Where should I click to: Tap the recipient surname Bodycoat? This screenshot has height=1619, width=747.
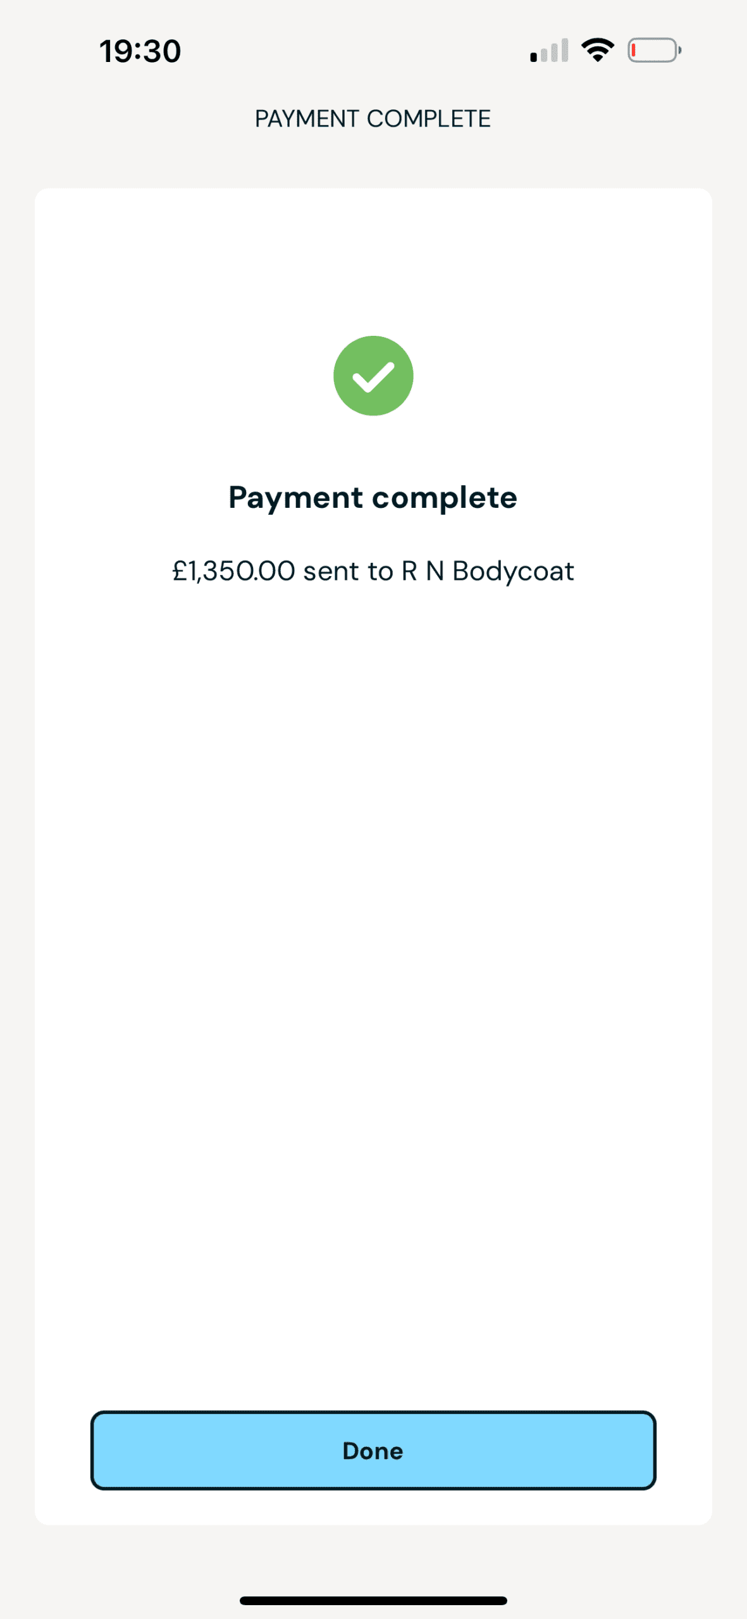(x=513, y=571)
